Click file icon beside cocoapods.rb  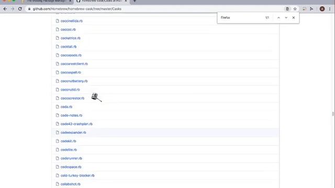(x=57, y=55)
